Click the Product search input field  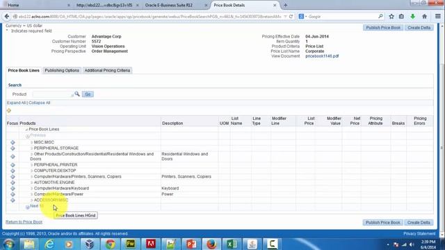pos(53,94)
